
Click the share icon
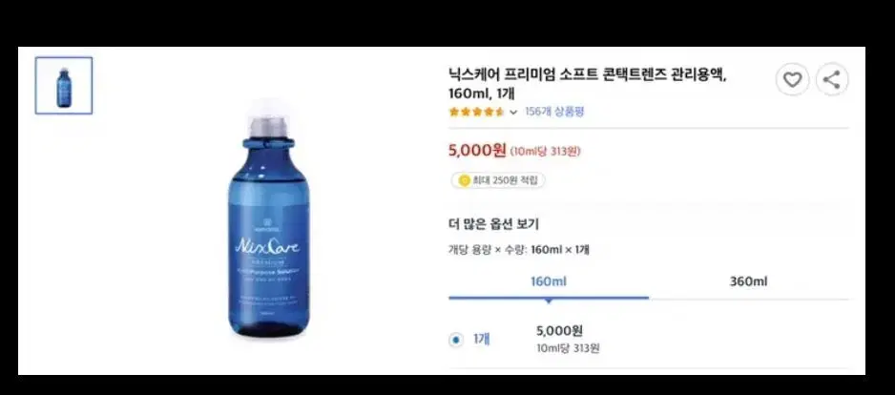(x=832, y=79)
